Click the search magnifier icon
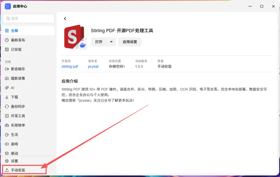This screenshot has height=177, width=280. (8, 18)
